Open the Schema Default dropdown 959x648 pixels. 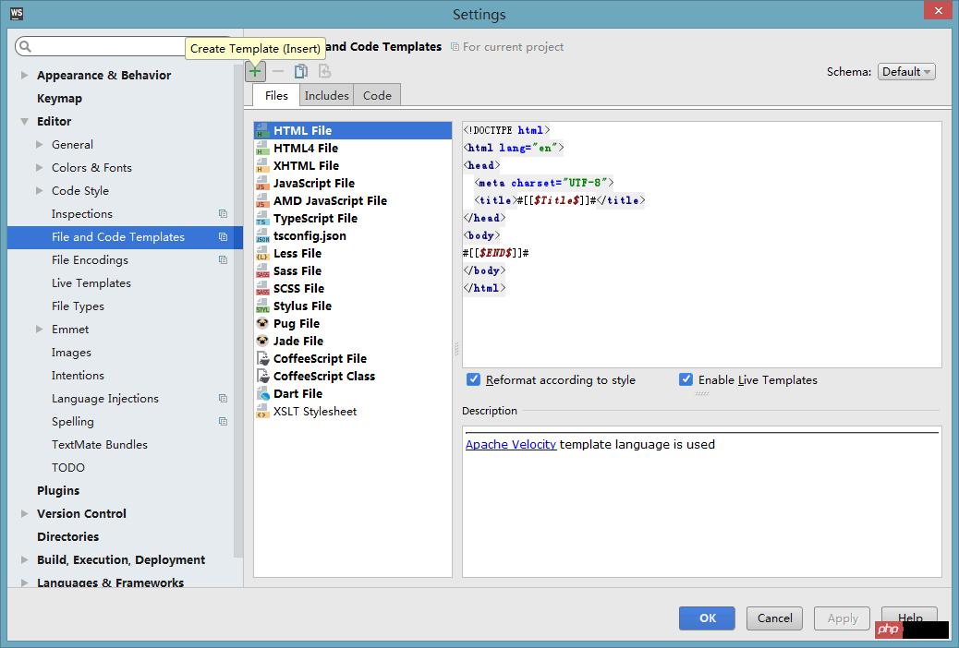[907, 72]
